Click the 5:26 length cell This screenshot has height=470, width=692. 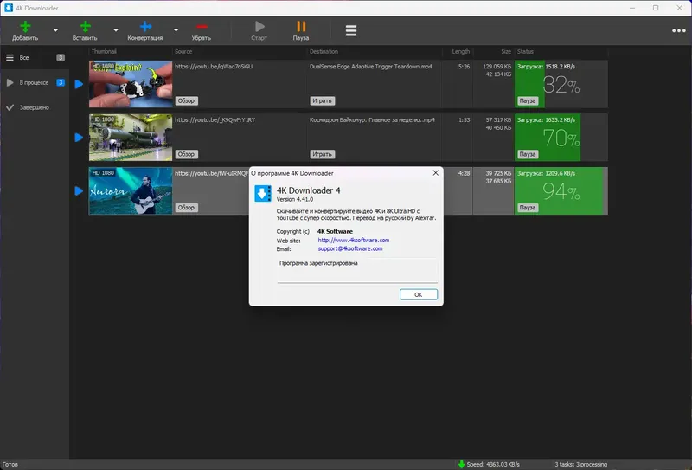464,67
